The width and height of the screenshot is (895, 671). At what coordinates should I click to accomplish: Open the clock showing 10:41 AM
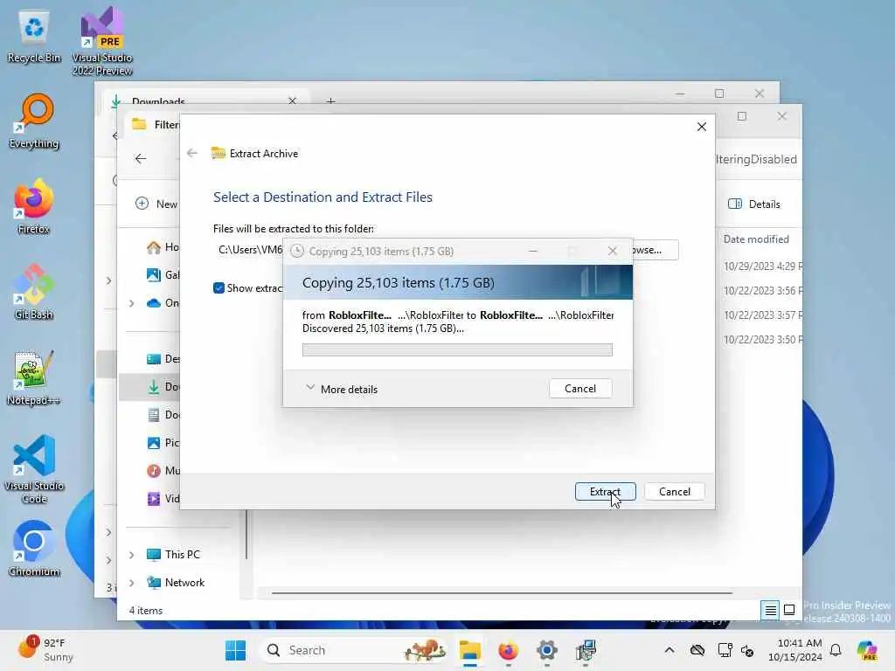tap(795, 650)
